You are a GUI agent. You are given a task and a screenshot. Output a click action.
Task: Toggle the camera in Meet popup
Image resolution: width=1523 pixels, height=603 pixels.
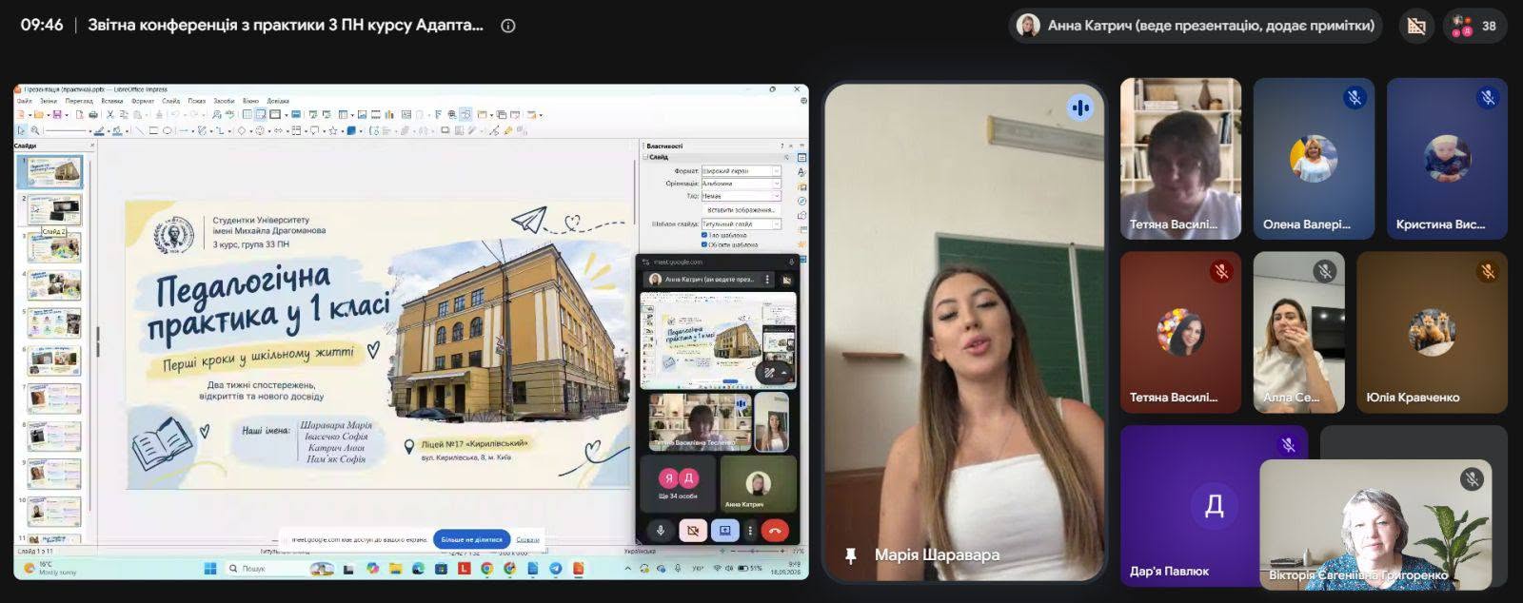click(x=692, y=530)
